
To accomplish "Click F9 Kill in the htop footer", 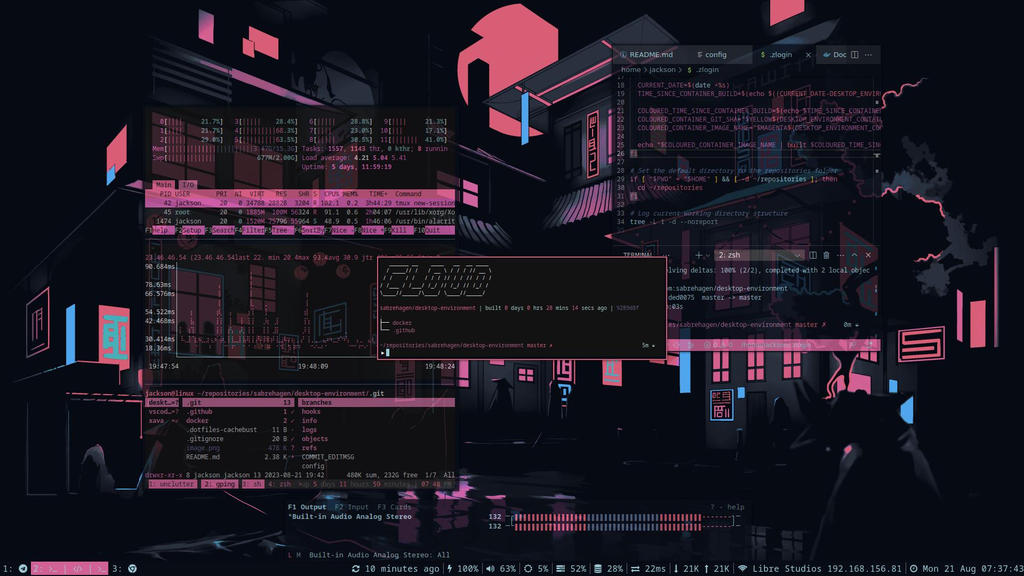I will tap(398, 230).
